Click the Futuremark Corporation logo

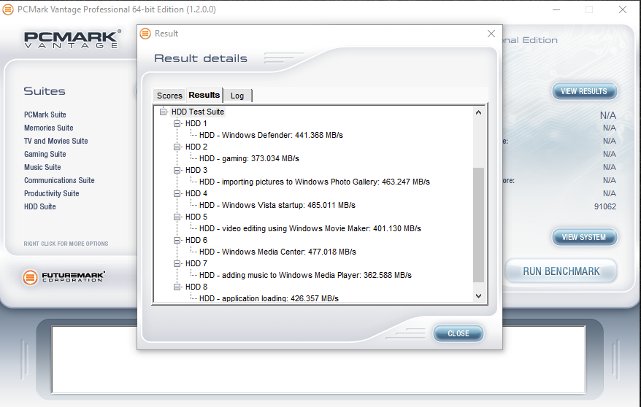pyautogui.click(x=64, y=277)
